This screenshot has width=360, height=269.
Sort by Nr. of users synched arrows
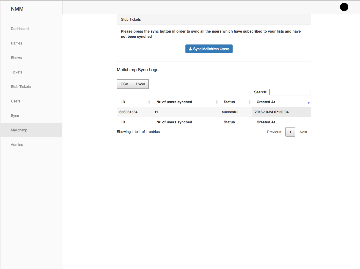[x=217, y=102]
